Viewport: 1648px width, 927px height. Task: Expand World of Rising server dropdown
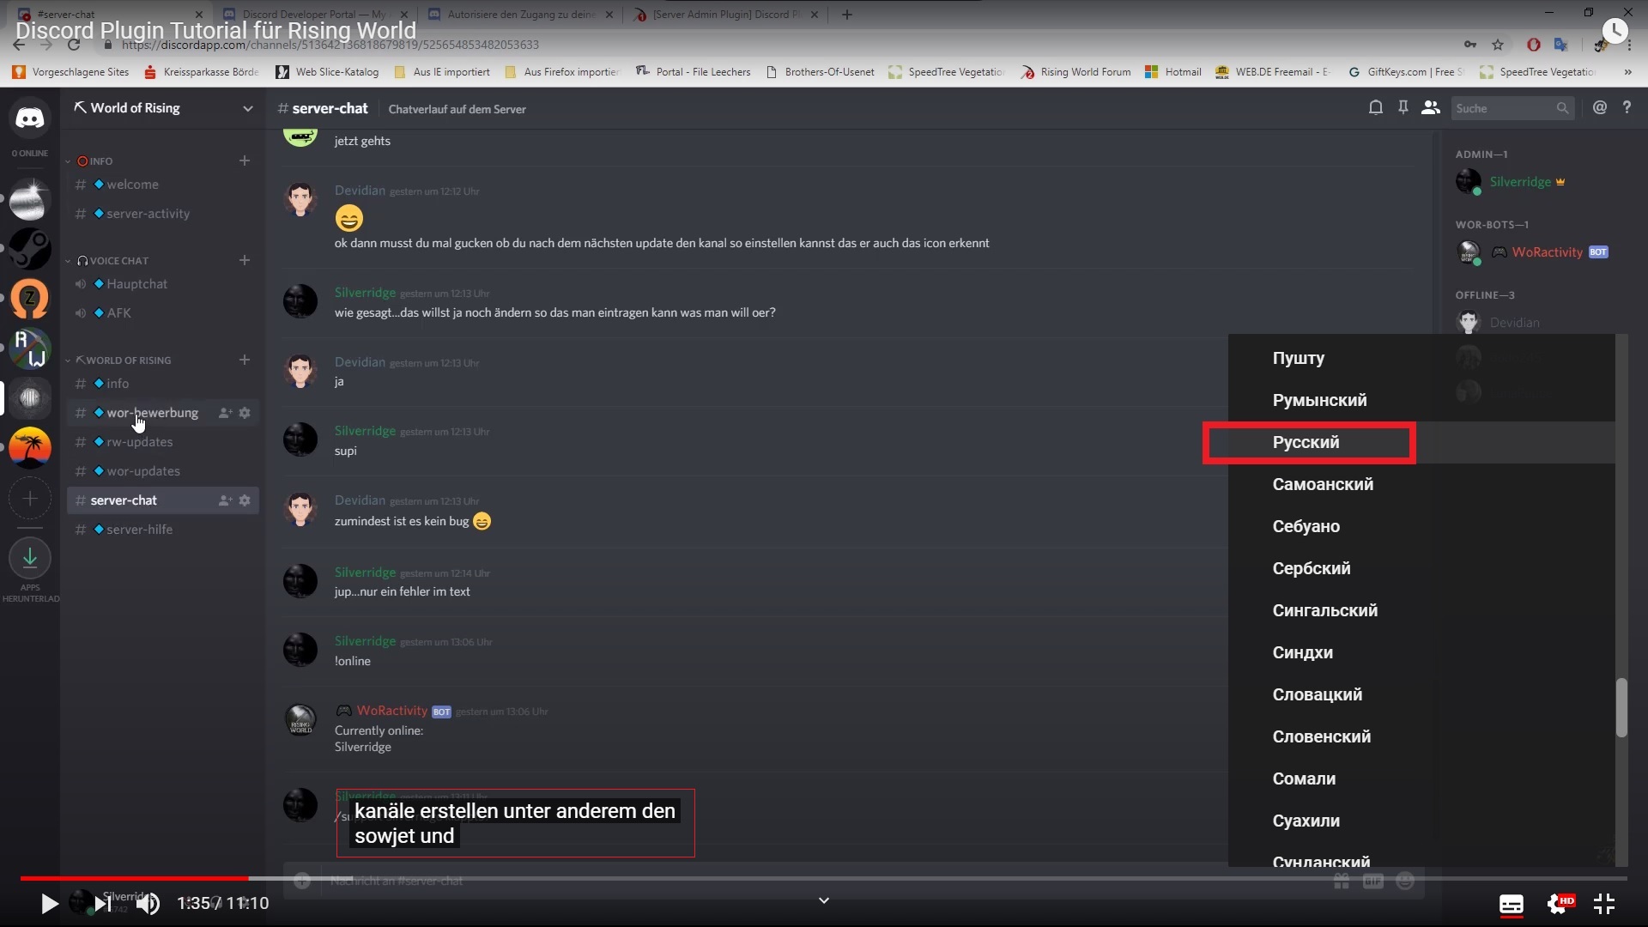coord(247,108)
